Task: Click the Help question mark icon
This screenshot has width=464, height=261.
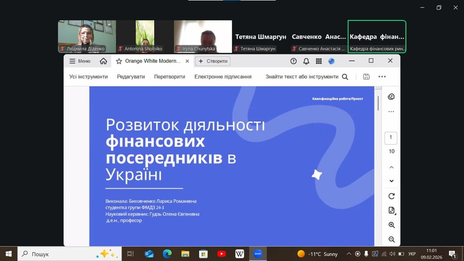Action: point(294,61)
